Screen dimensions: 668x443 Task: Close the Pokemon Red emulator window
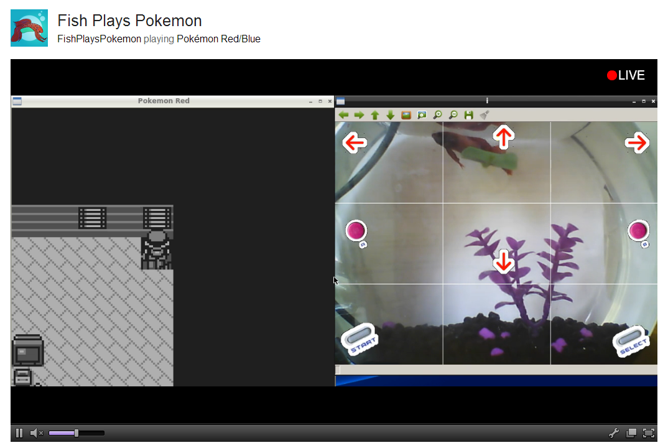pos(330,101)
